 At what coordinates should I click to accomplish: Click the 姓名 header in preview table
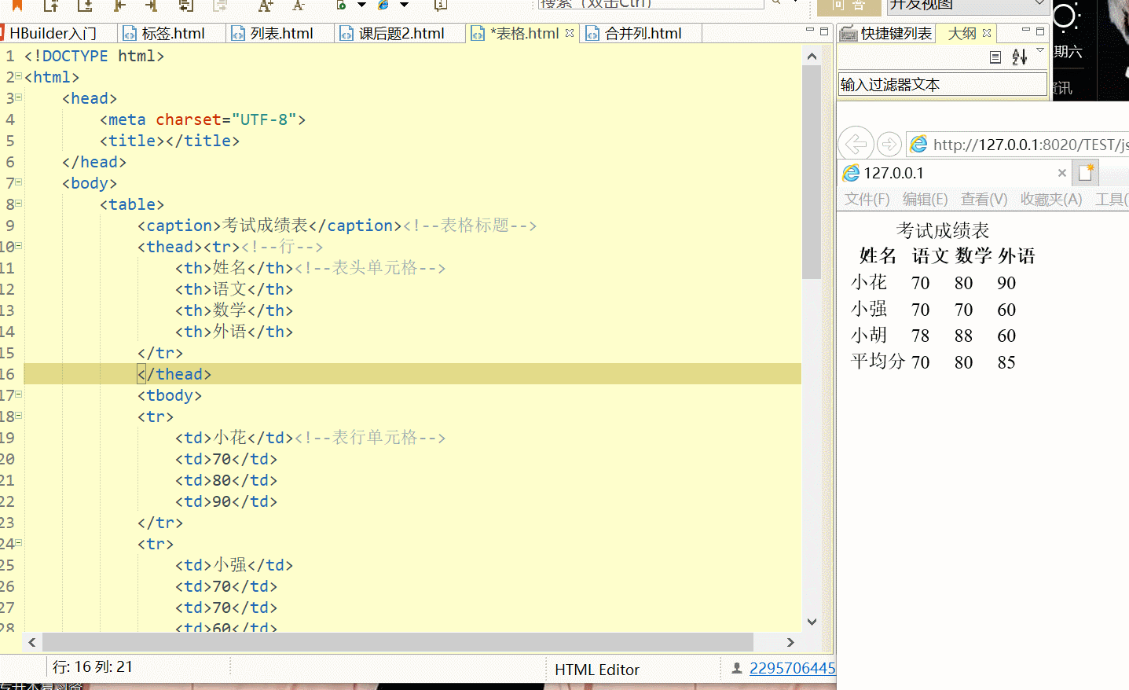pos(878,256)
